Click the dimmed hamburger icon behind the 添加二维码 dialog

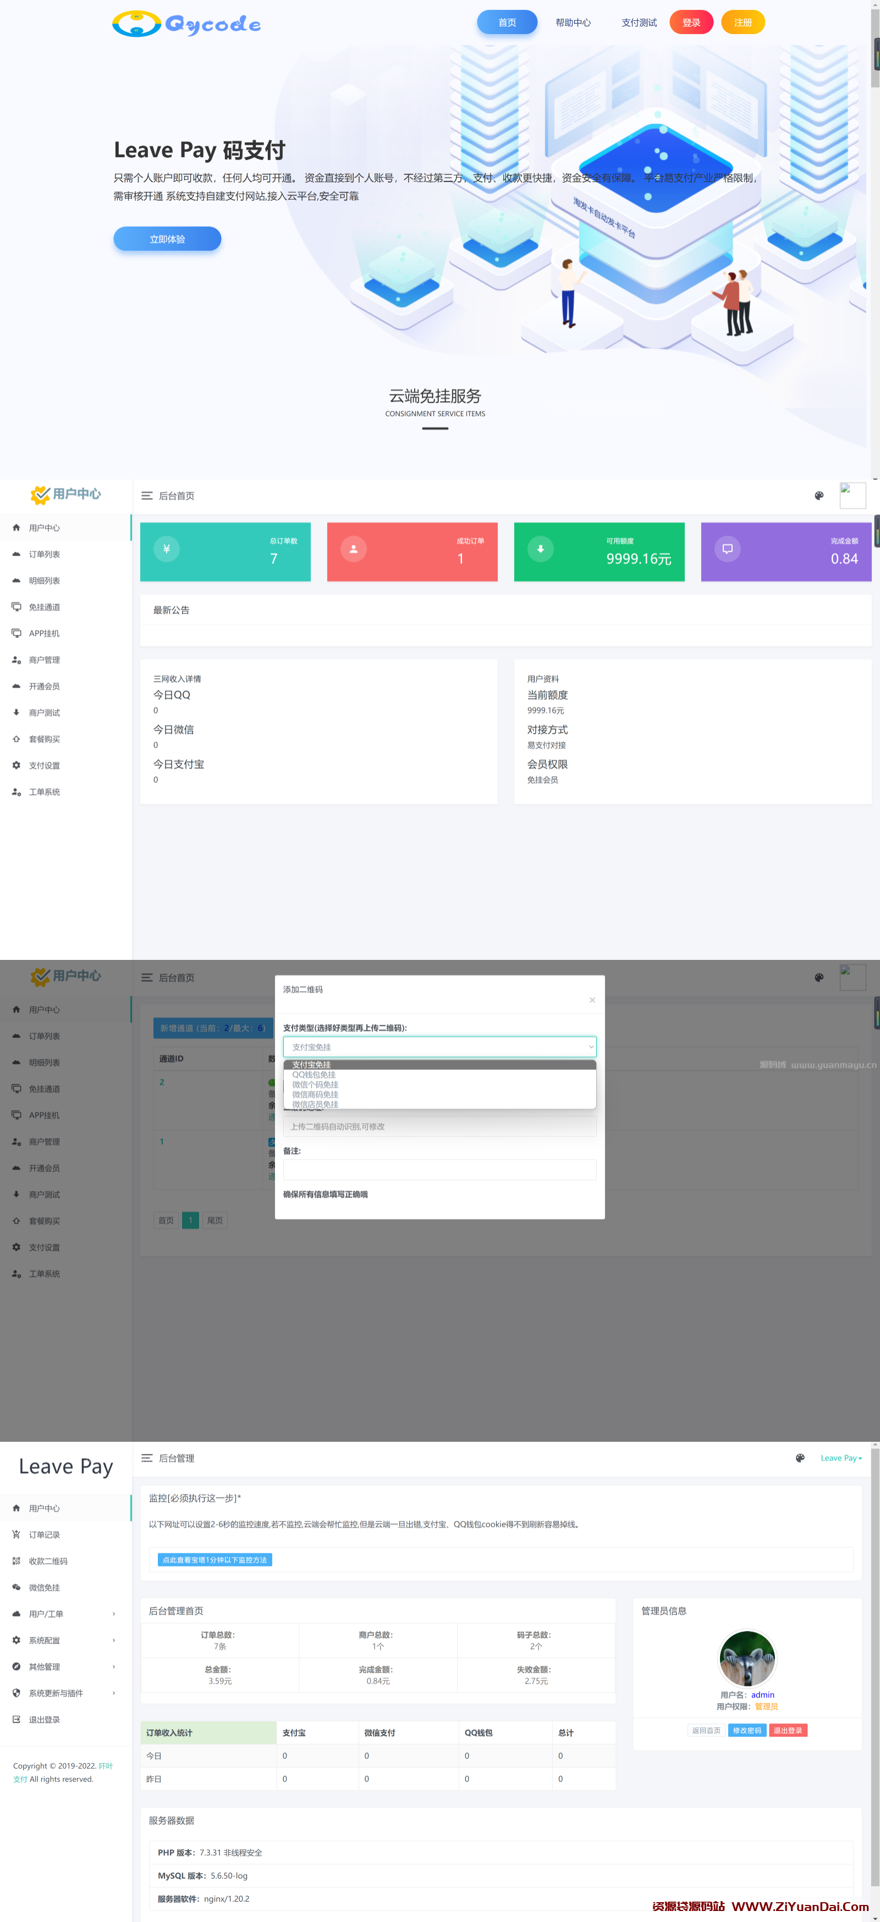(147, 978)
